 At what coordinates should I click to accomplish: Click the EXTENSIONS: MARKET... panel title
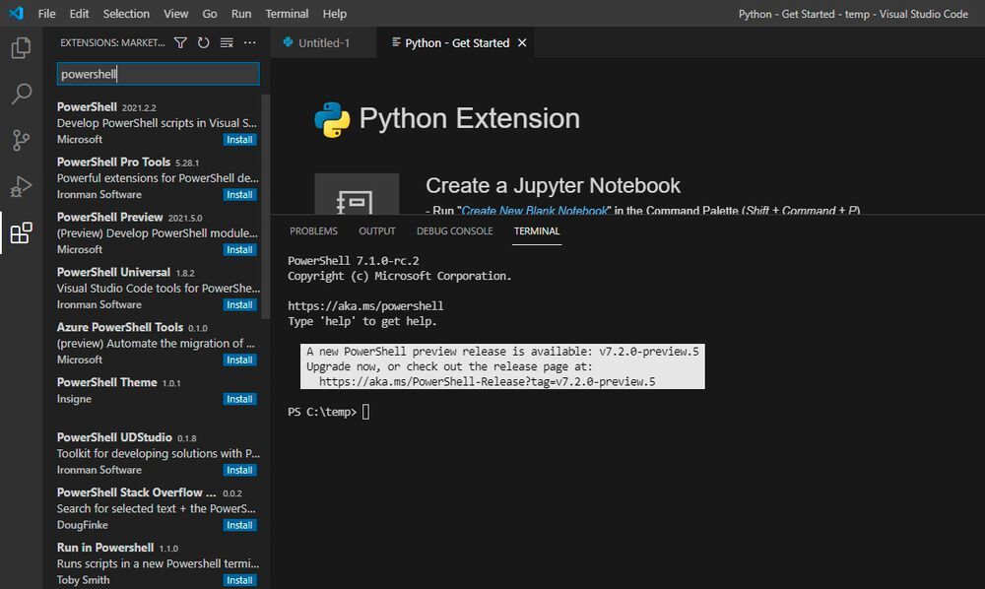[x=112, y=42]
